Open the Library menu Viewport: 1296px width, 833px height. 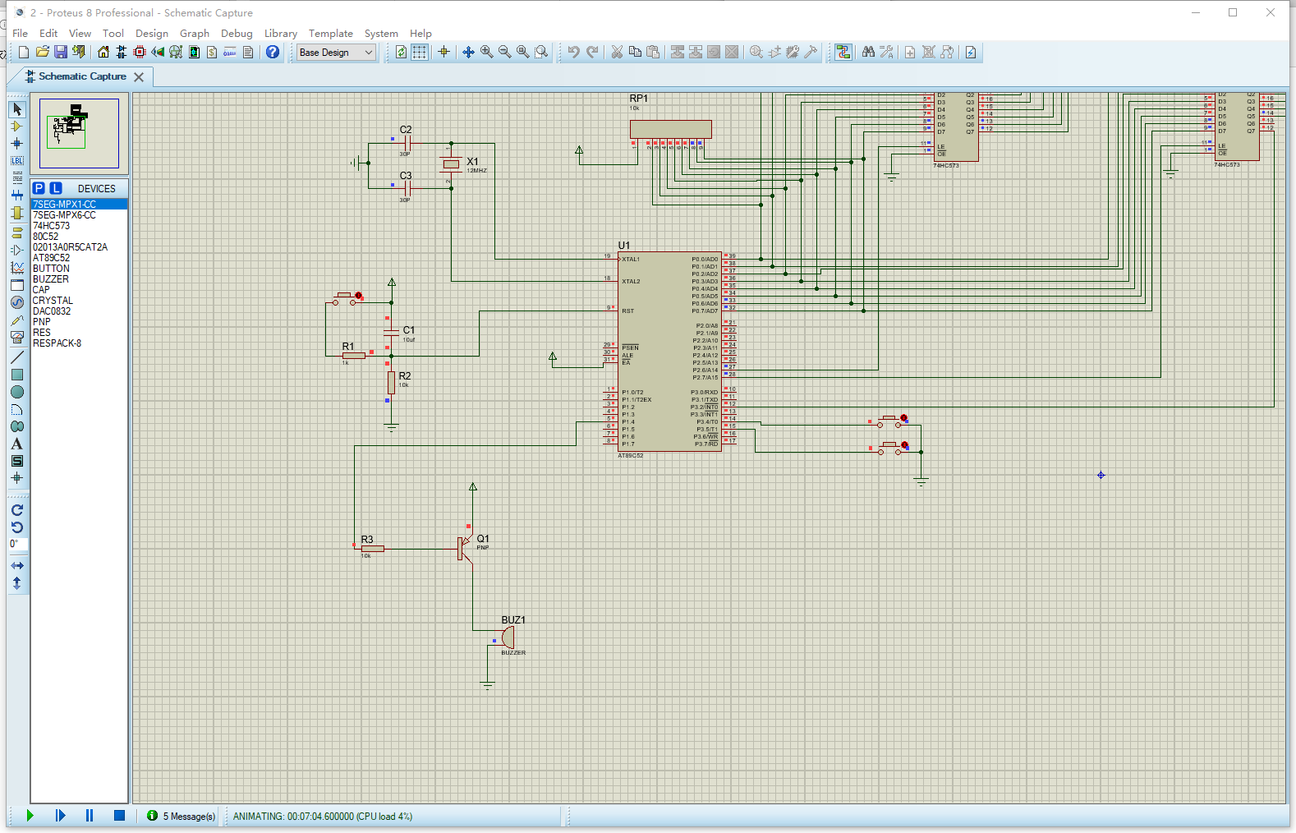pyautogui.click(x=281, y=33)
